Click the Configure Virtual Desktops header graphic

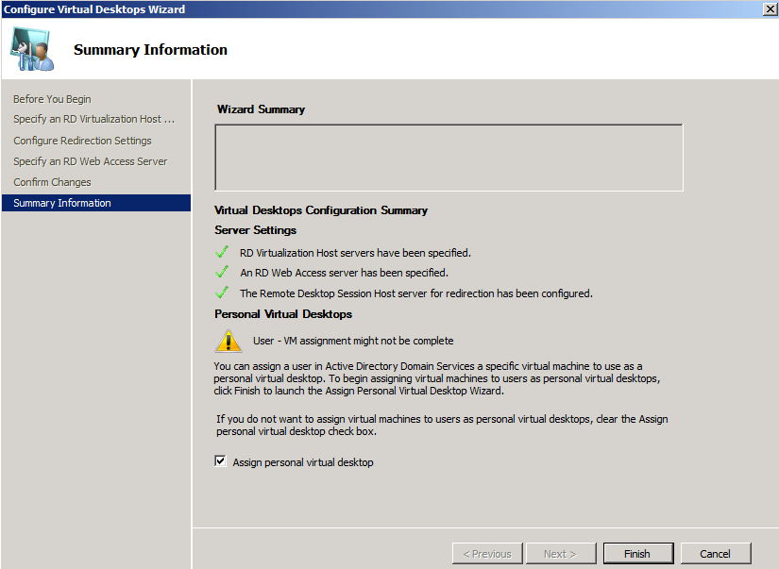[x=31, y=50]
